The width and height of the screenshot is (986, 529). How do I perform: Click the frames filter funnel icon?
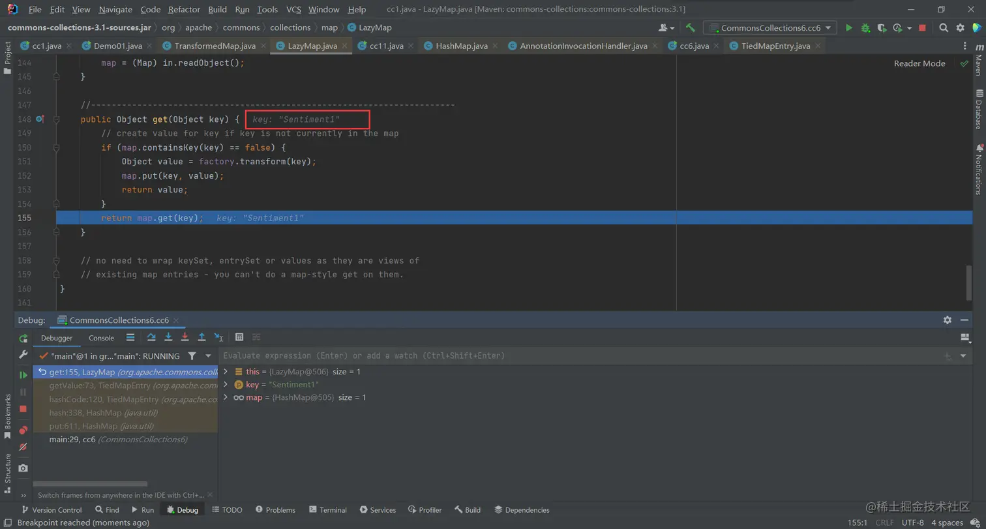click(192, 356)
